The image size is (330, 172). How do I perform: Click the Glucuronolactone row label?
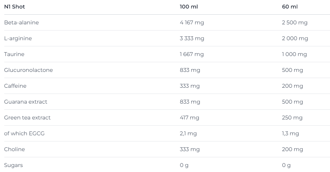[28, 70]
